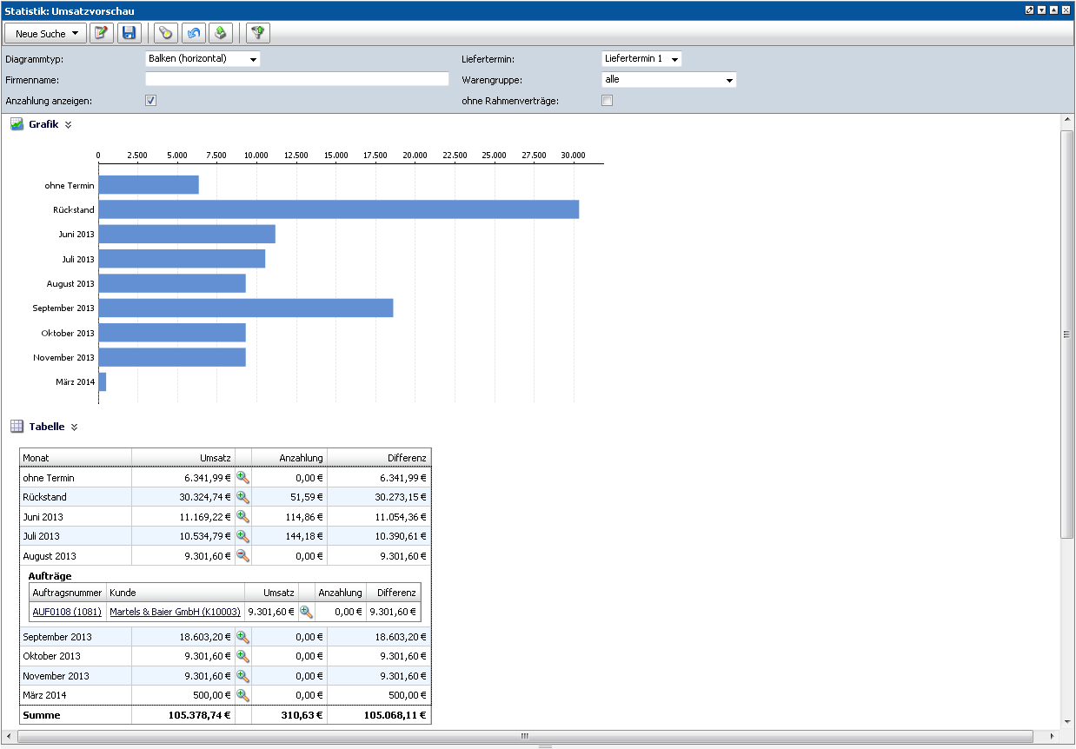Expand September 2013 row details magnifier
This screenshot has height=749, width=1076.
point(243,637)
